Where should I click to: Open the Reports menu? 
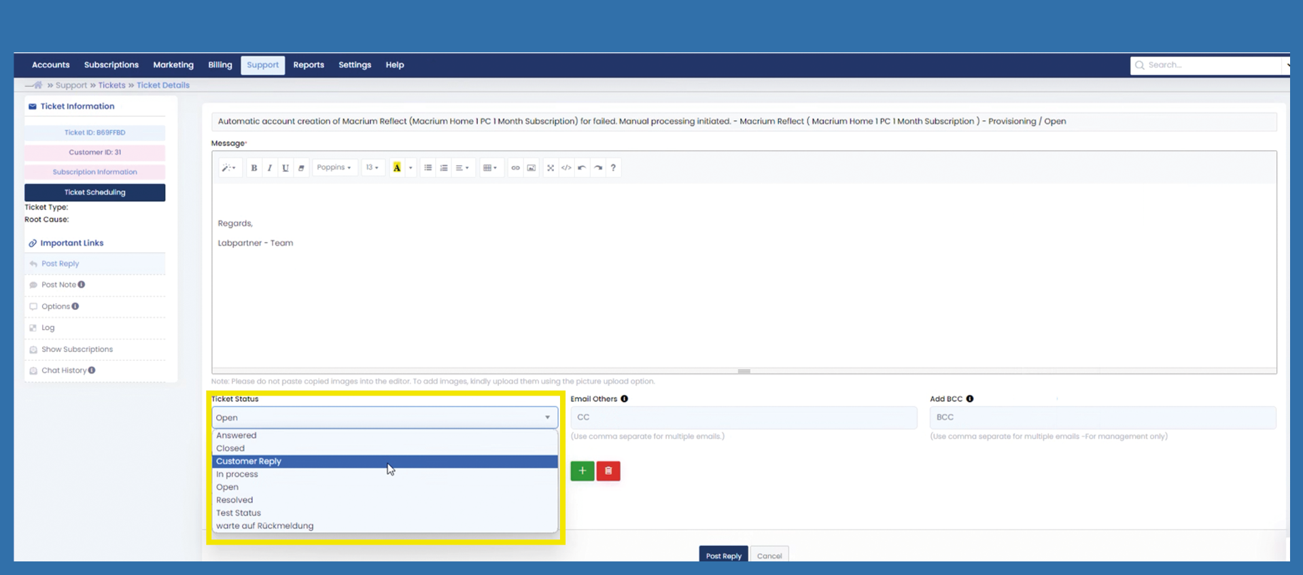pyautogui.click(x=309, y=65)
